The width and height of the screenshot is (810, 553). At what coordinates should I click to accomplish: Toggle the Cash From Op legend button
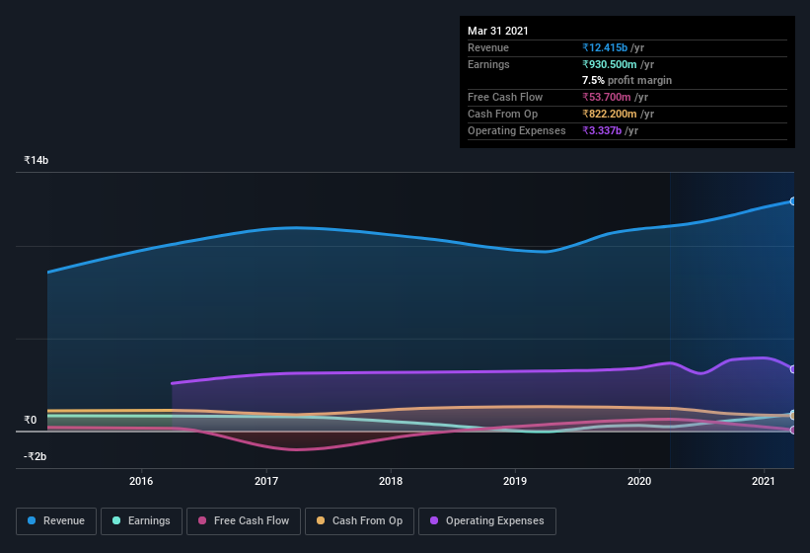(x=359, y=521)
